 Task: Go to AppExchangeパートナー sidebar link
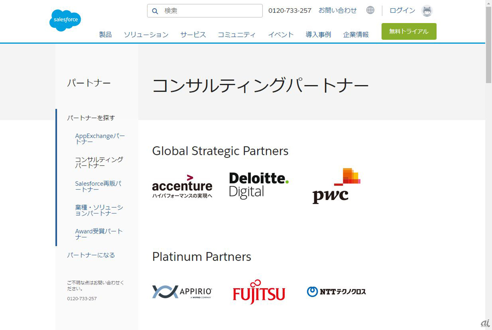pos(100,139)
